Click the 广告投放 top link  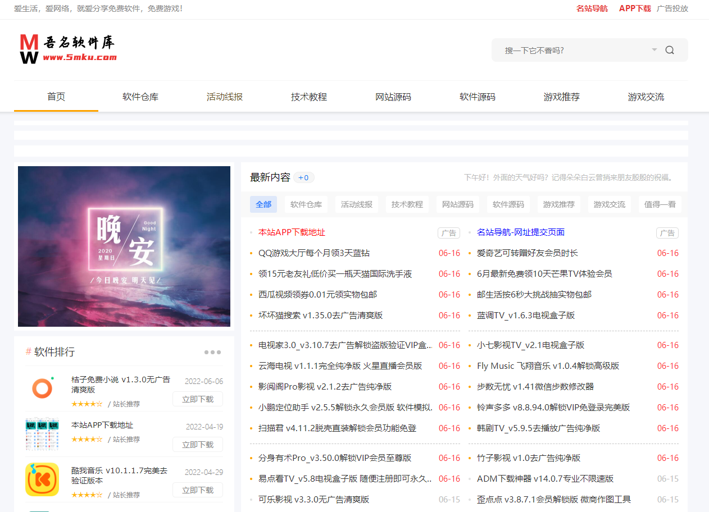tap(672, 8)
